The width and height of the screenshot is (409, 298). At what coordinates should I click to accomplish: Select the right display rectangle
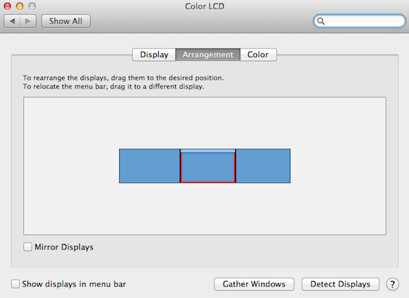point(263,166)
